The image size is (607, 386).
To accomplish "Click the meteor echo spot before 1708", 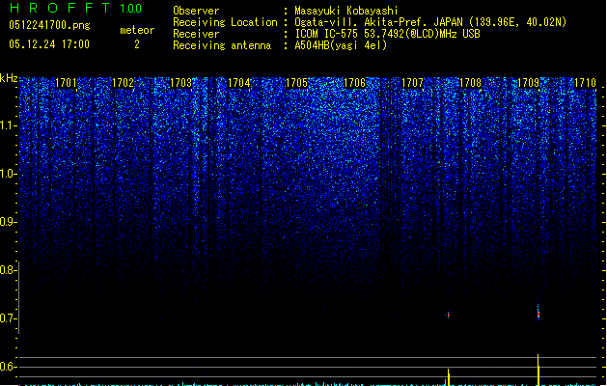I will coord(449,315).
